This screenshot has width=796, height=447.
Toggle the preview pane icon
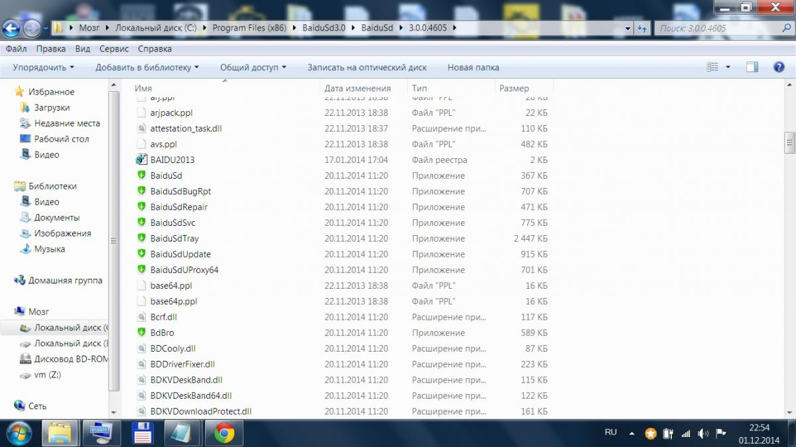752,68
